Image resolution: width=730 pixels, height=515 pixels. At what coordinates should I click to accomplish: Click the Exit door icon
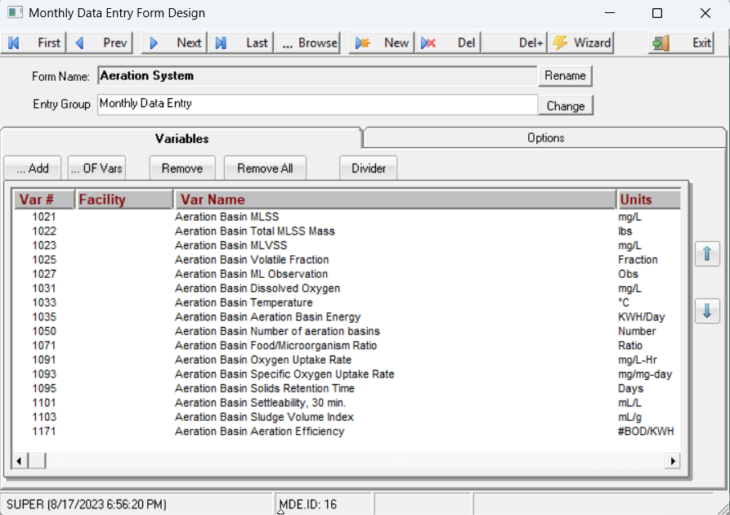click(661, 43)
